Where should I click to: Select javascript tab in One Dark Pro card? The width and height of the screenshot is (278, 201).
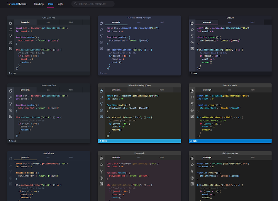25,22
